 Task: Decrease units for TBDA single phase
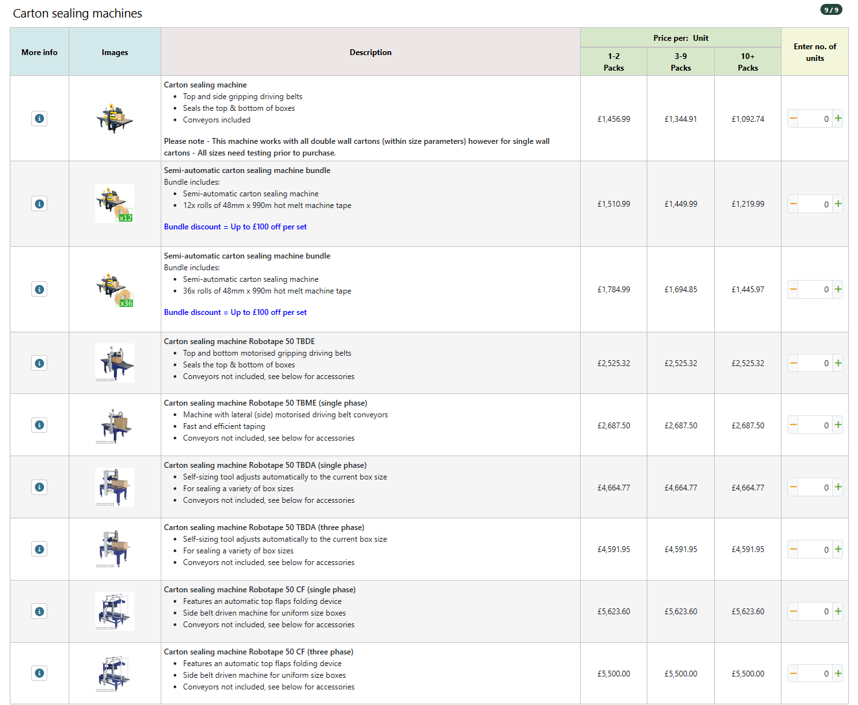coord(793,487)
